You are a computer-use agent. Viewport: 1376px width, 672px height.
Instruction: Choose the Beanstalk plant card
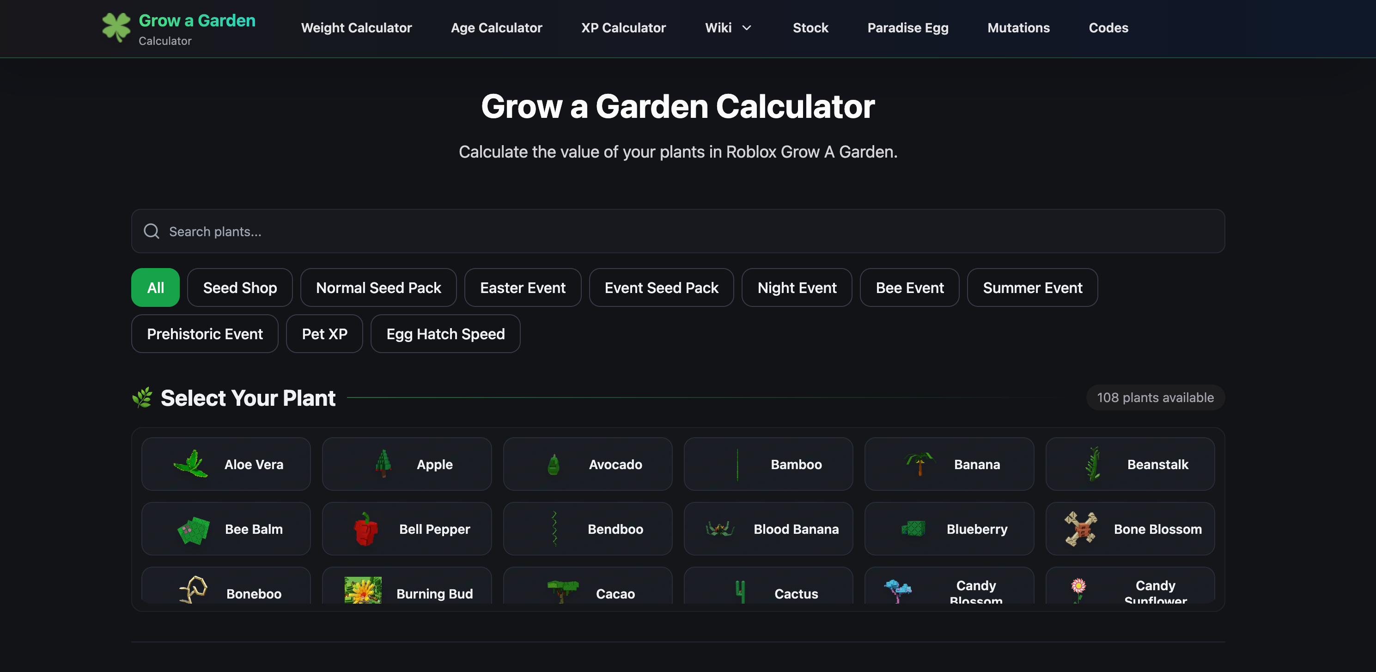[1129, 464]
